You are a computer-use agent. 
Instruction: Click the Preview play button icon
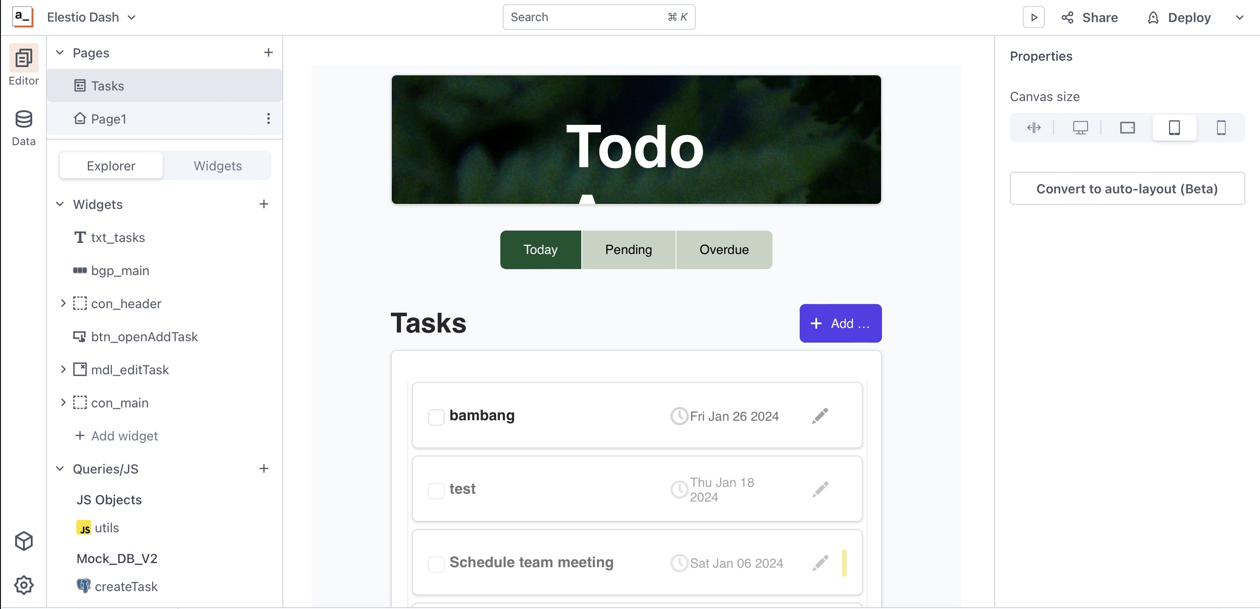point(1033,17)
